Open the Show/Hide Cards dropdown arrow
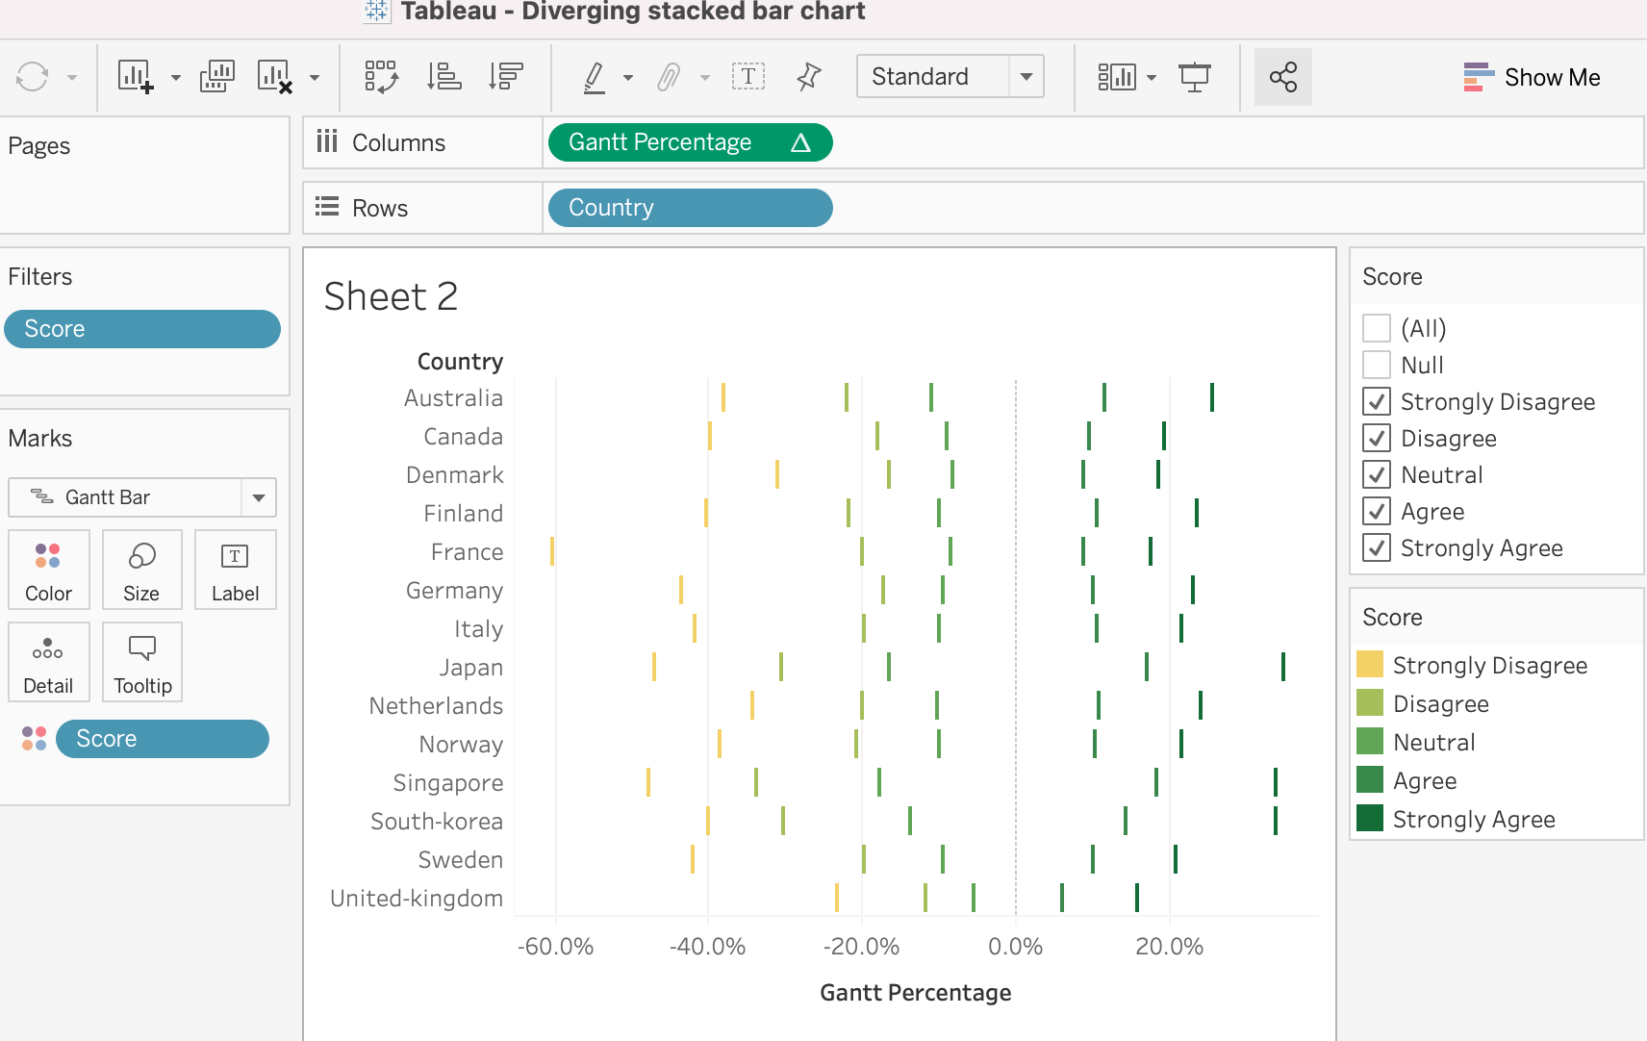Image resolution: width=1647 pixels, height=1041 pixels. point(1152,78)
